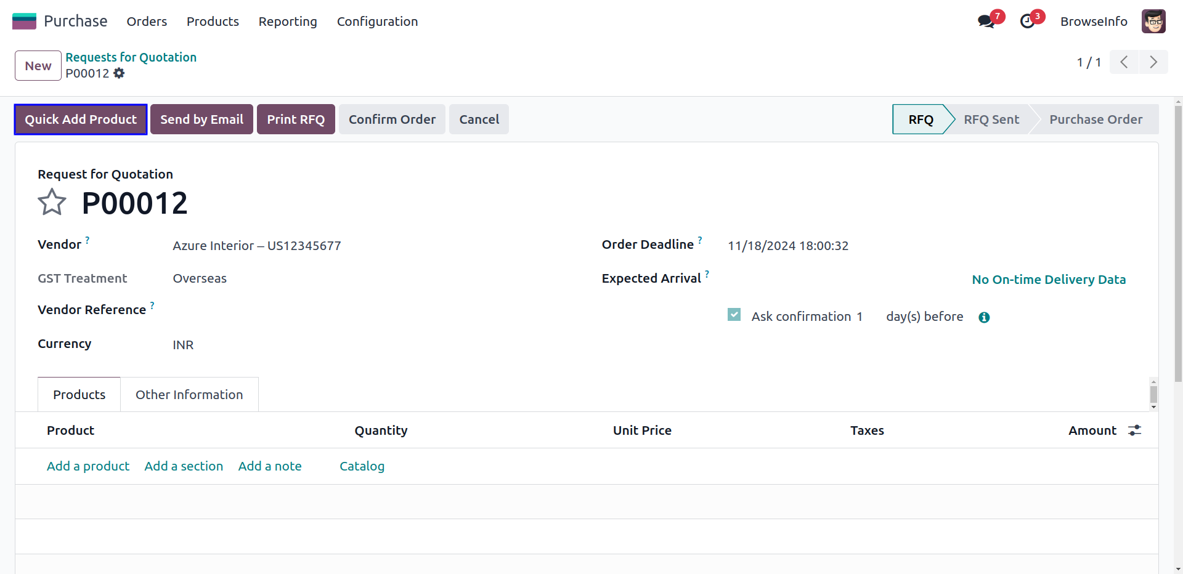Click the Add a product link

(x=88, y=466)
